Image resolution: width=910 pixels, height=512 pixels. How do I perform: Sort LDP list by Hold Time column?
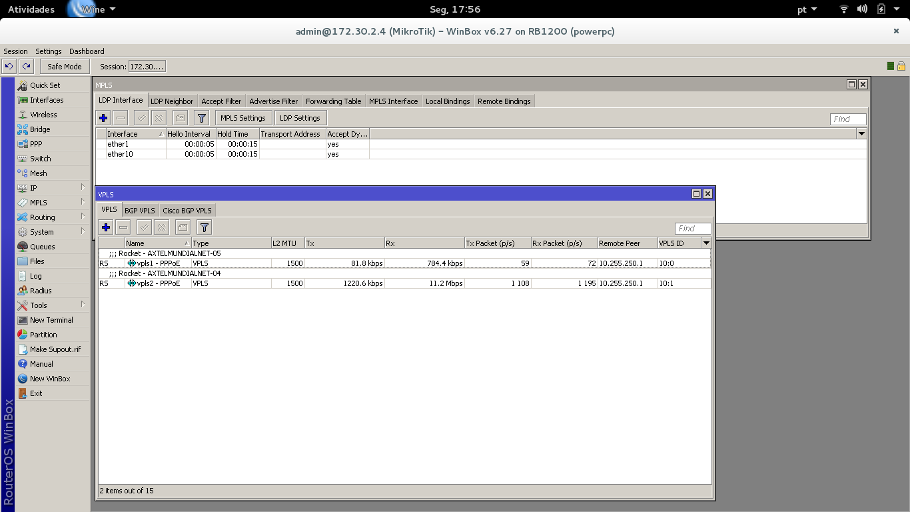coord(237,134)
